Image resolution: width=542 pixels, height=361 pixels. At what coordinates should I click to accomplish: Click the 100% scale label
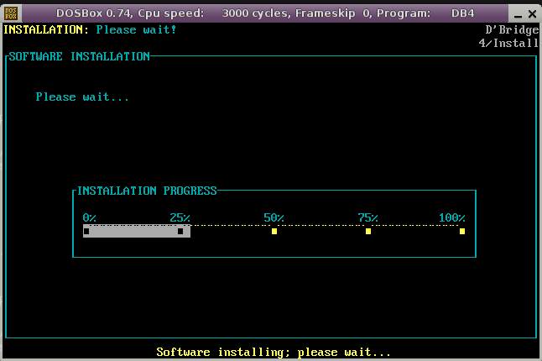point(451,217)
